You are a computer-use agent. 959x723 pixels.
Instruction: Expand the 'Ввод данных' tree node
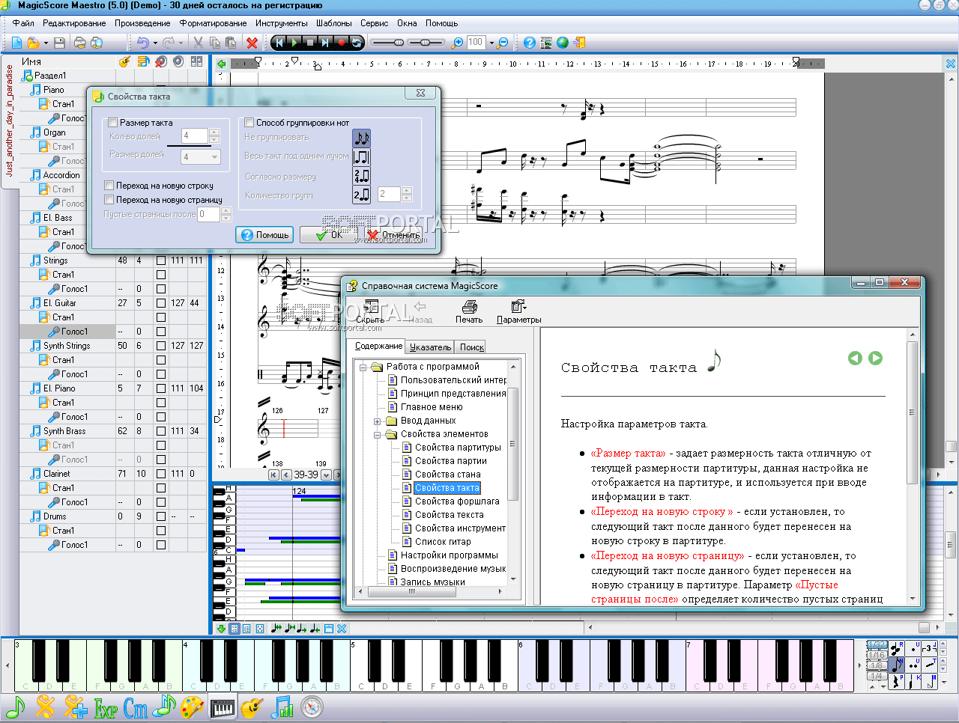378,421
